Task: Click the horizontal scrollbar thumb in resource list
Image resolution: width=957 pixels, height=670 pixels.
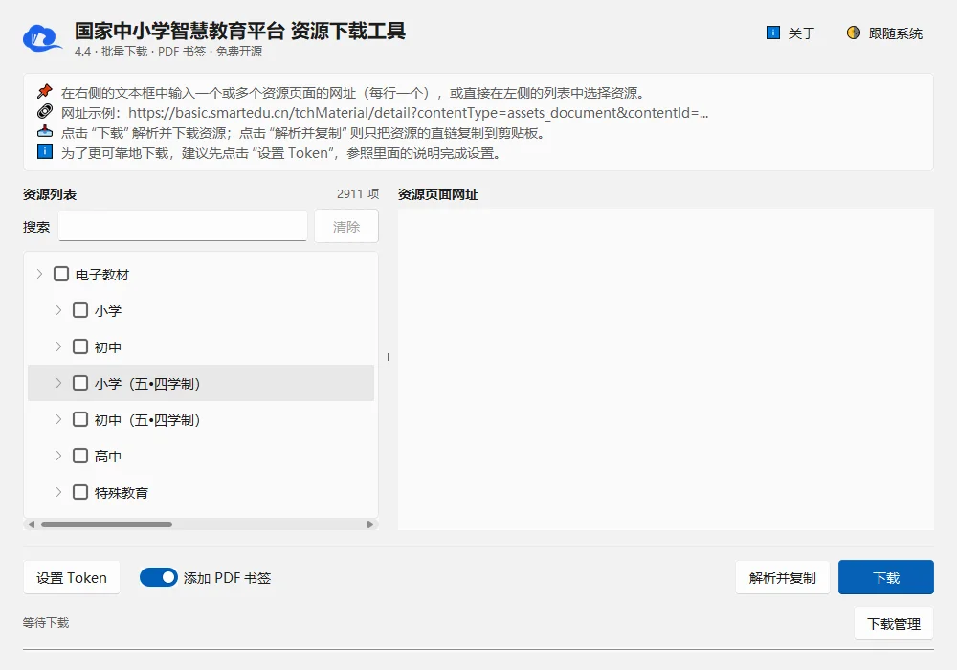Action: click(106, 525)
